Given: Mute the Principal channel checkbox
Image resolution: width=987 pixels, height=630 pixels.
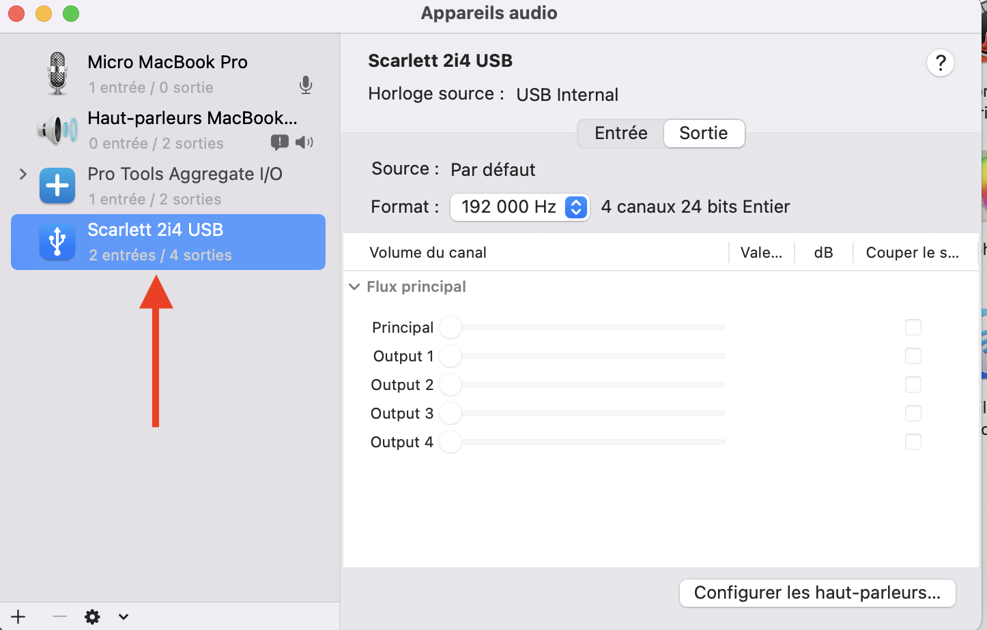Looking at the screenshot, I should [x=913, y=327].
